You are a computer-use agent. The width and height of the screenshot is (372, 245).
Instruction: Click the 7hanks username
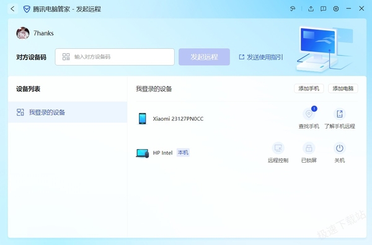pyautogui.click(x=43, y=33)
